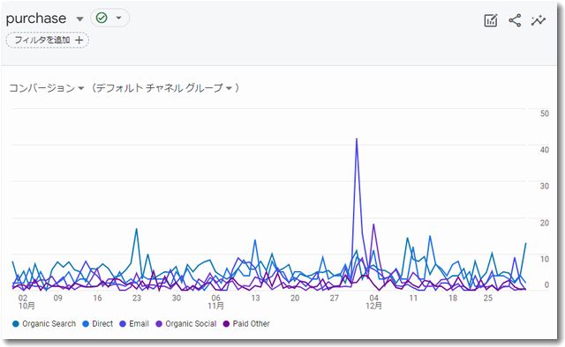Expand the status dropdown arrow beside checkmark
Screen dimensions: 565x347
[x=118, y=18]
